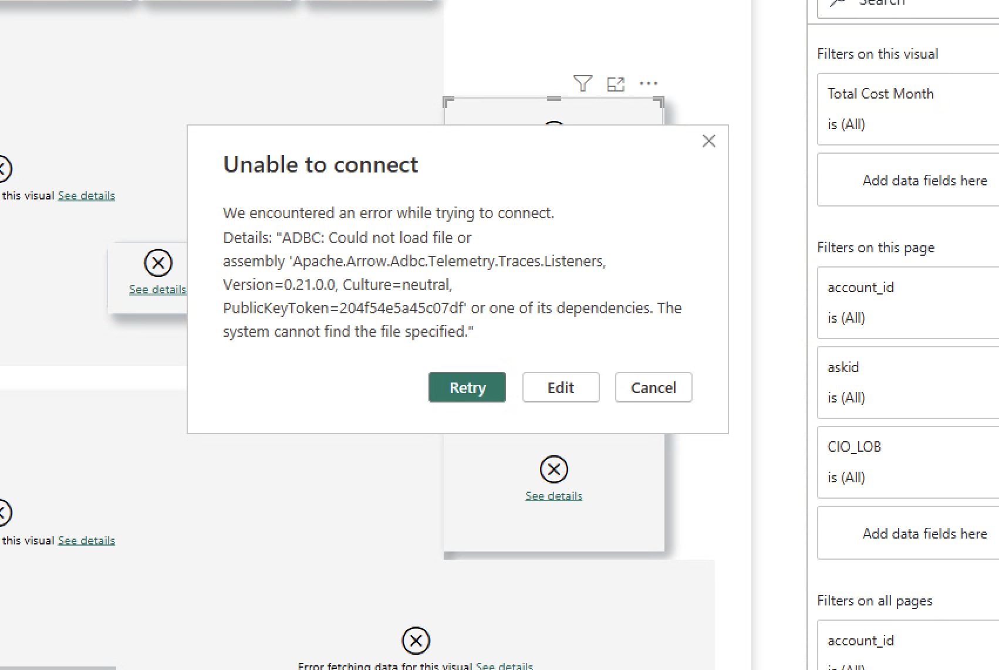Click the Retry button in the dialog
Image resolution: width=999 pixels, height=670 pixels.
[x=467, y=387]
